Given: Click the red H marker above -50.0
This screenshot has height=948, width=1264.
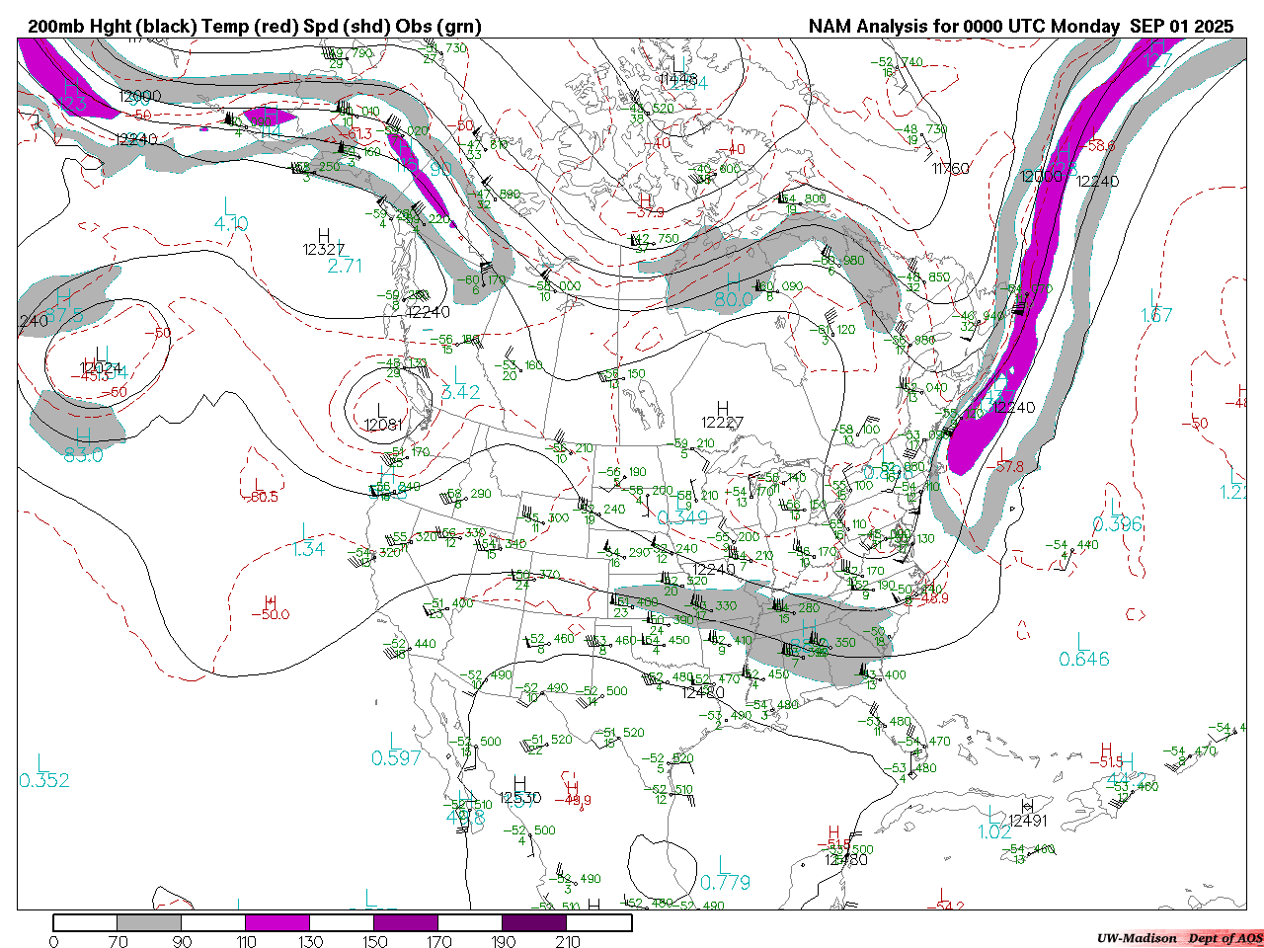Looking at the screenshot, I should [271, 599].
